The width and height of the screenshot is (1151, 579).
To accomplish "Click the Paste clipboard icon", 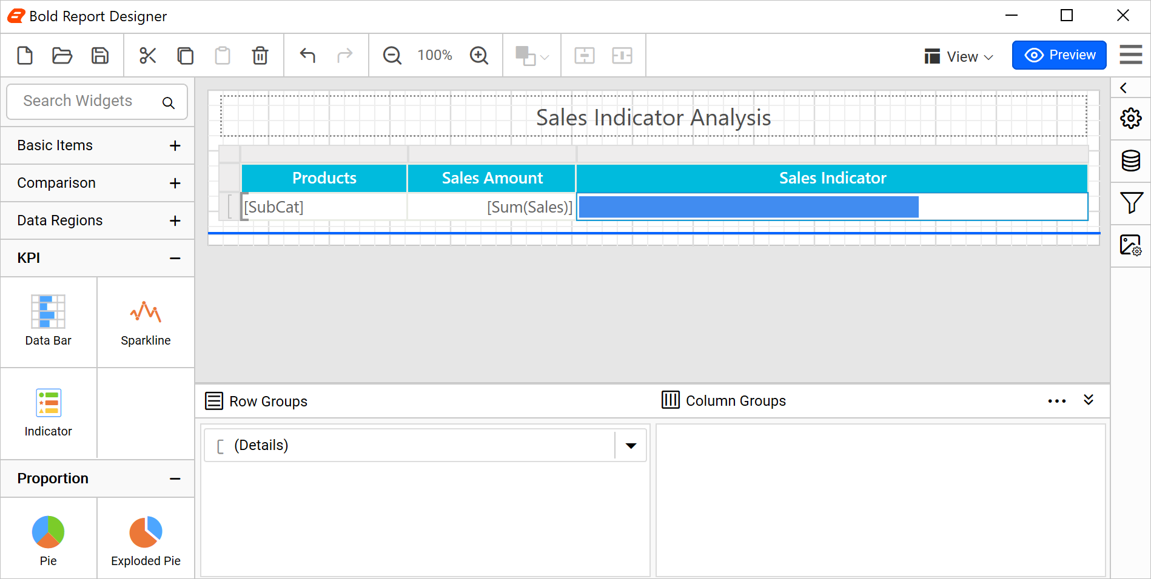I will point(223,56).
